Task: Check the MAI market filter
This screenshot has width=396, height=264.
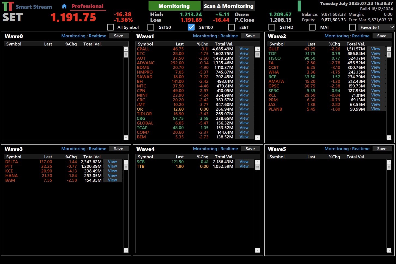Action: point(312,27)
